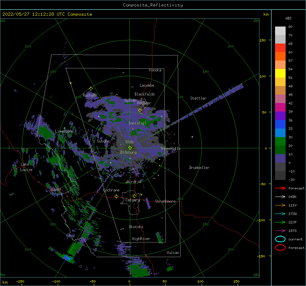Viewport: 306px width, 286px height.
Task: Select the 80 dBZ light gray swatch
Action: pyautogui.click(x=280, y=31)
